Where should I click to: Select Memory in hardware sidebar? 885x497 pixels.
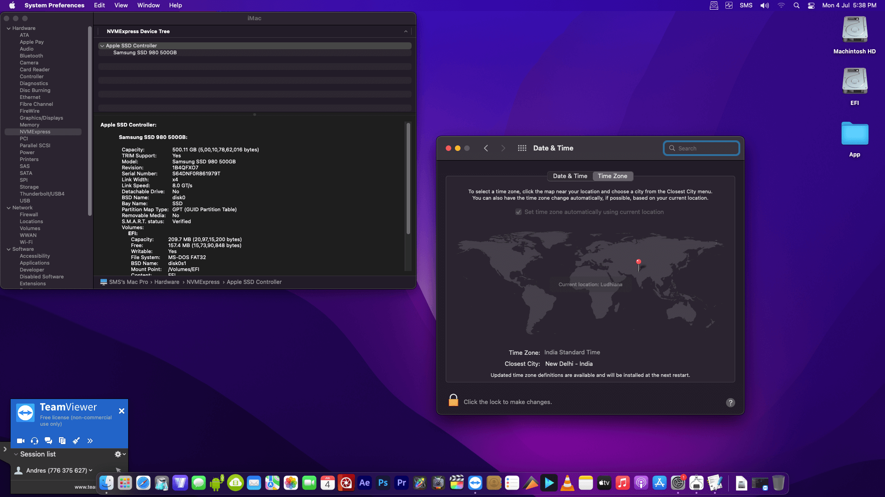point(29,125)
